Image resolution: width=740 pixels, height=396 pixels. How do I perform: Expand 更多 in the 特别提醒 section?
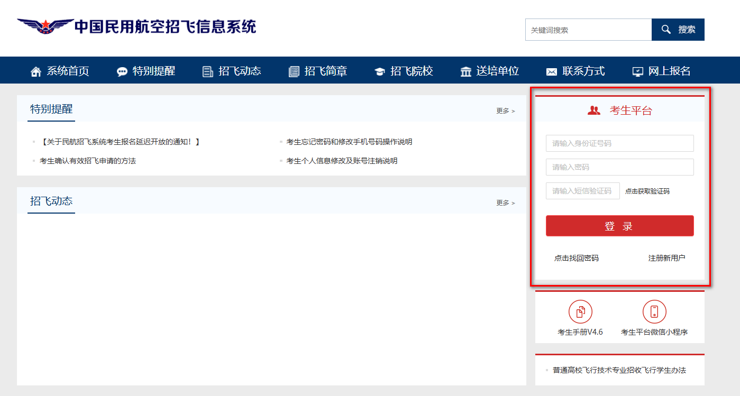pos(505,111)
